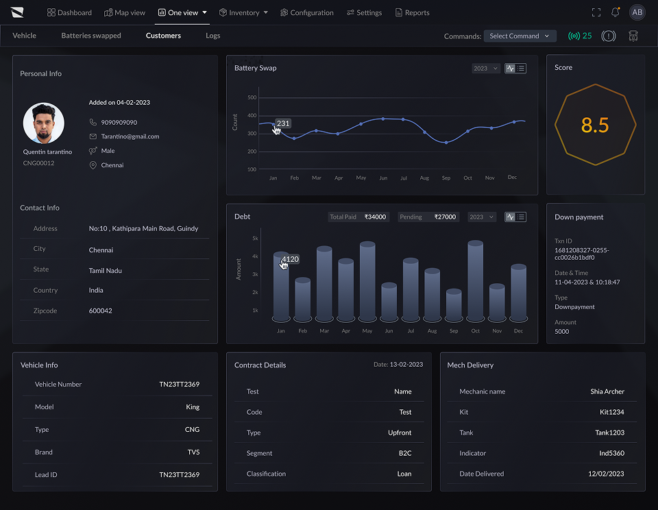Click the vehicle icon beside the alert
The height and width of the screenshot is (510, 658).
tap(633, 36)
